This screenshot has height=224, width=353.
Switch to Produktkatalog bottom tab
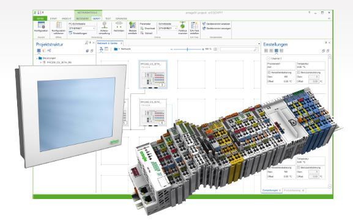[294, 190]
